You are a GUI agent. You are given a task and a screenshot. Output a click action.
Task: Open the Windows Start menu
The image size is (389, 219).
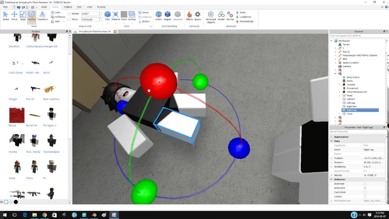click(5, 215)
